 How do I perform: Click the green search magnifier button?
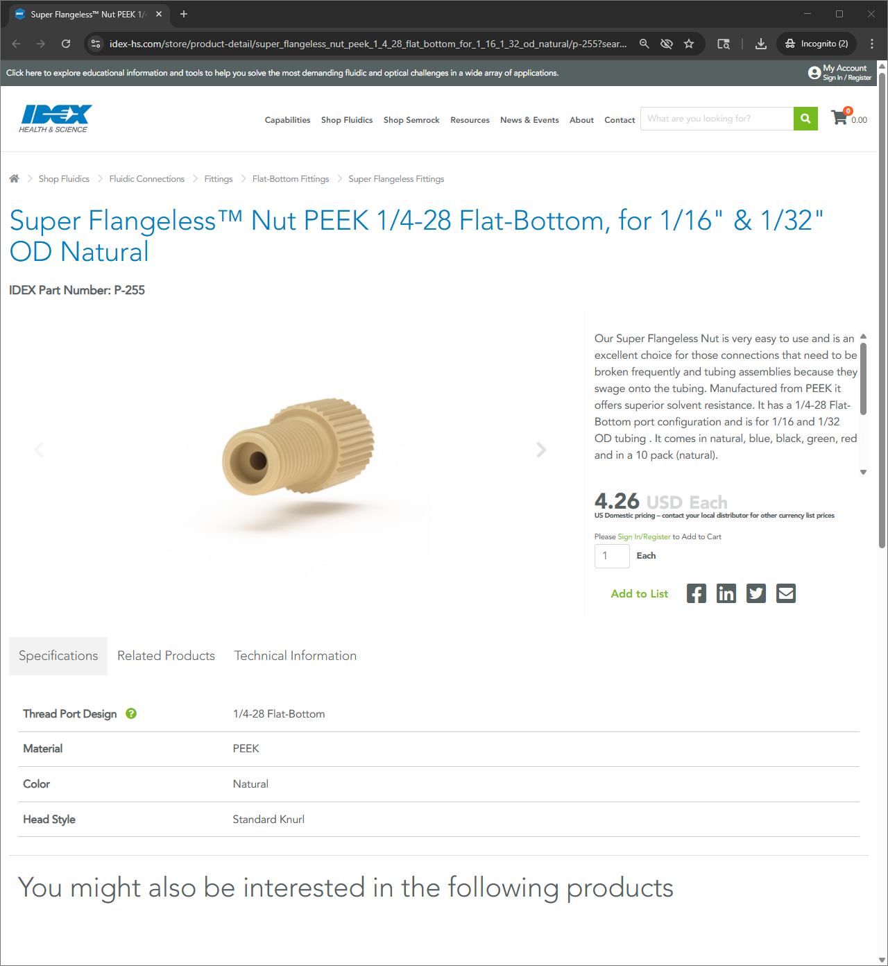[x=805, y=119]
